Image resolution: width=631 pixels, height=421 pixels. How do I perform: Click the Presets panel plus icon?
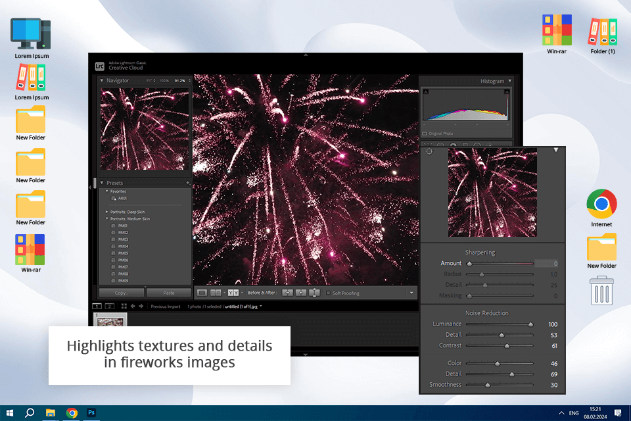188,183
